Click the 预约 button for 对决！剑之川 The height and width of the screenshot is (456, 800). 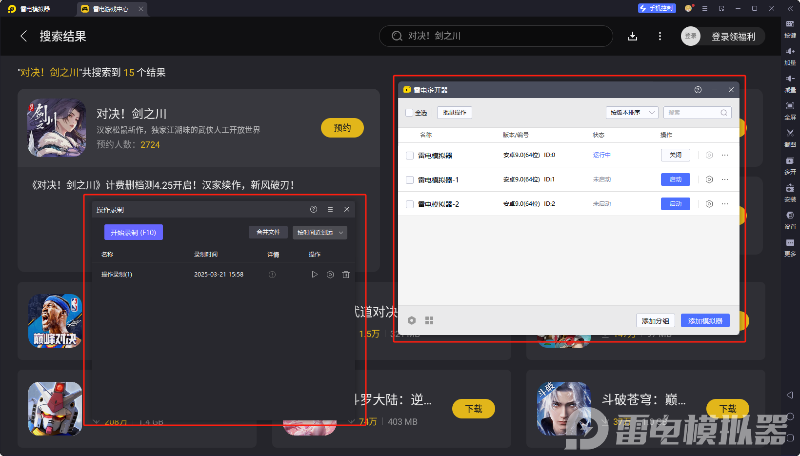pyautogui.click(x=342, y=128)
